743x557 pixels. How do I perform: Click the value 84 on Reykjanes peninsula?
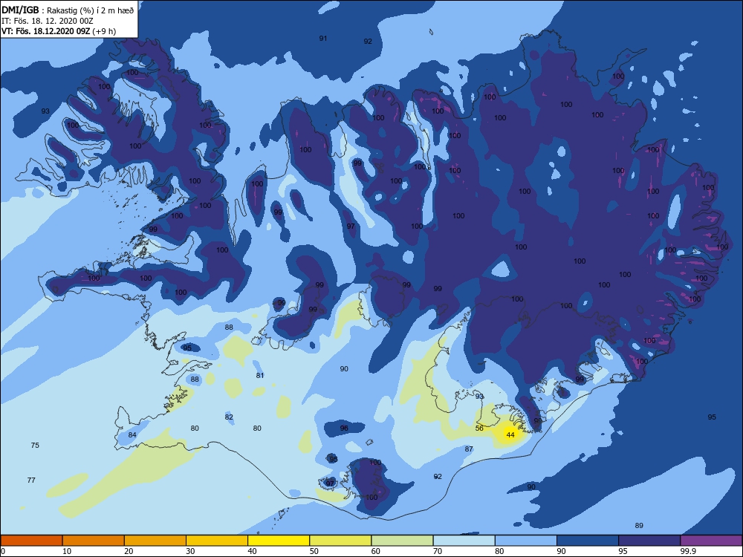(132, 434)
